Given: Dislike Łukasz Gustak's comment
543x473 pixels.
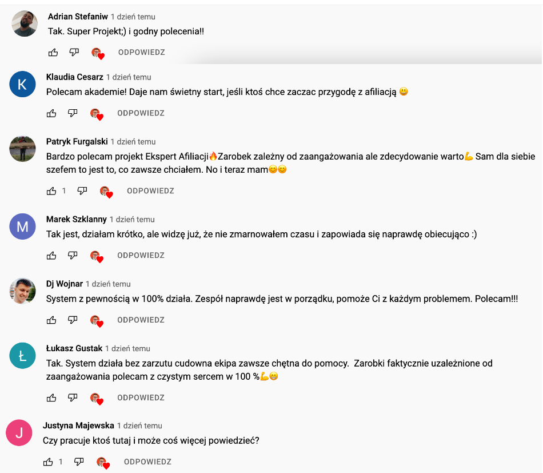Looking at the screenshot, I should [73, 398].
